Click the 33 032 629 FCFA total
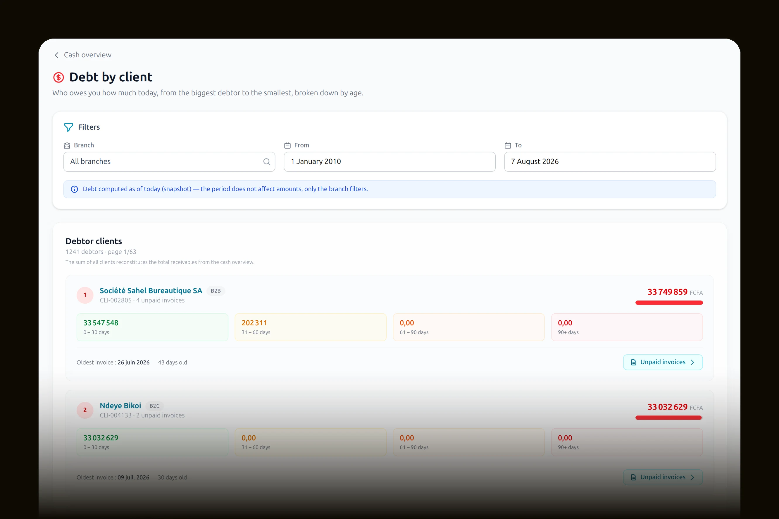This screenshot has height=519, width=779. [675, 407]
